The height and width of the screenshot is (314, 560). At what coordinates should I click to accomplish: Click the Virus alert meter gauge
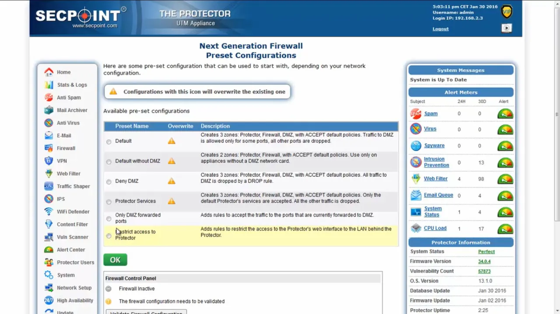505,130
